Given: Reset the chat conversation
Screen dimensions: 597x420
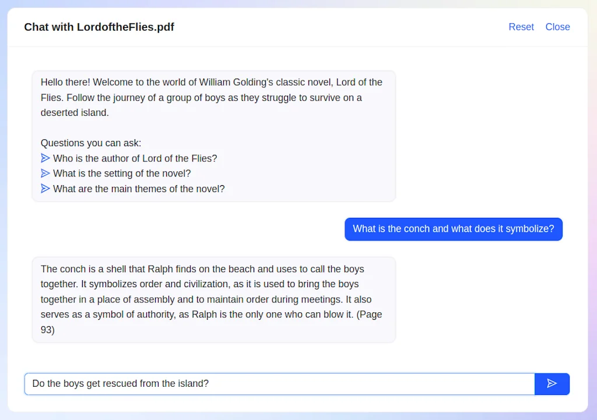Looking at the screenshot, I should [521, 27].
